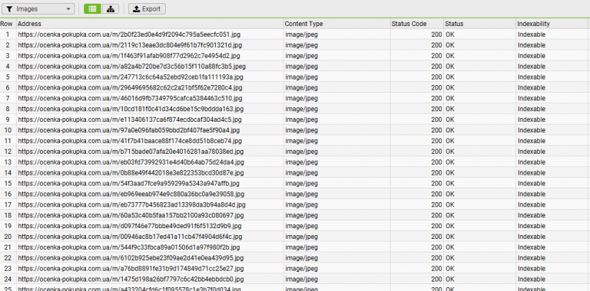Select URL ending eb969eeab974e9c880a36bc0a9e39058.jpg
This screenshot has width=590, height=291.
click(131, 195)
